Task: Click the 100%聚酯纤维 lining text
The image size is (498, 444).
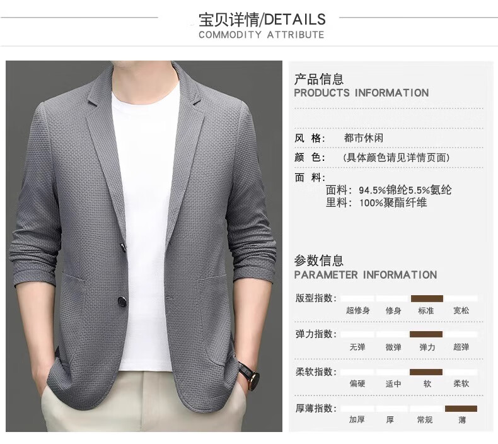Action: [393, 202]
